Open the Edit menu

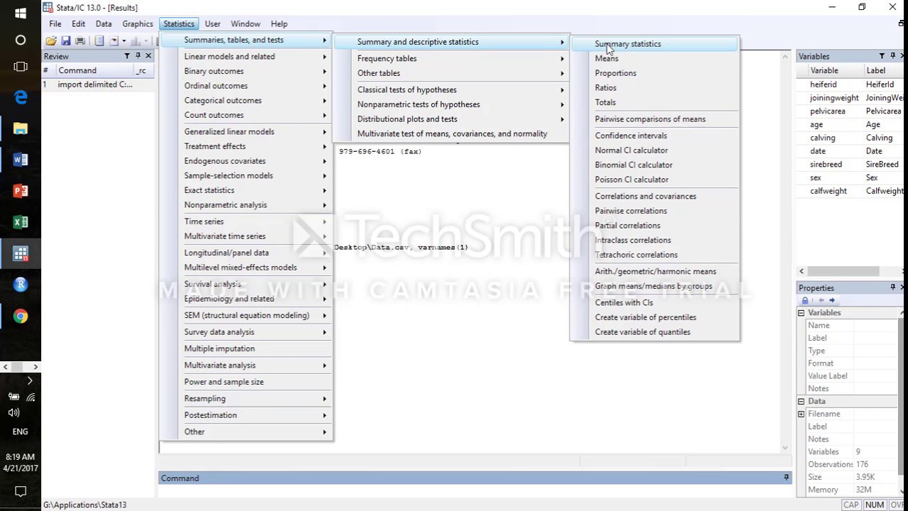point(78,23)
